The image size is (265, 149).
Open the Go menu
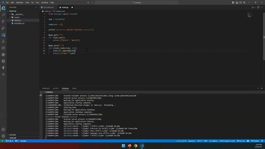click(x=32, y=2)
